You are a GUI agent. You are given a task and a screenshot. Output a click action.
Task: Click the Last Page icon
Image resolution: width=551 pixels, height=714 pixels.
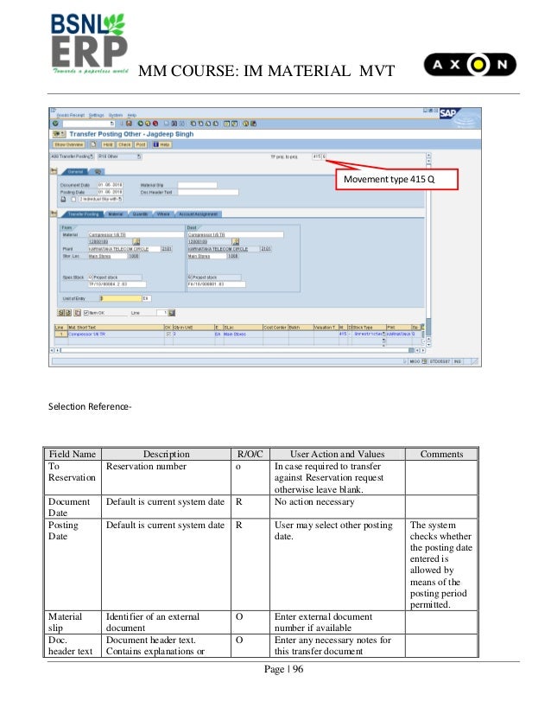(215, 124)
